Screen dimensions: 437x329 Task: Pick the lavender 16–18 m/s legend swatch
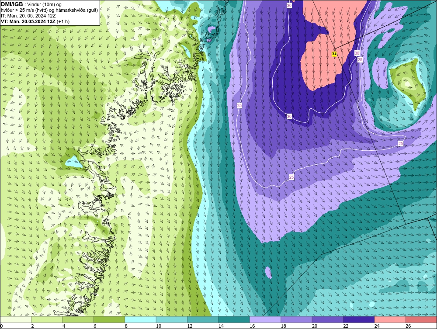coord(265,319)
